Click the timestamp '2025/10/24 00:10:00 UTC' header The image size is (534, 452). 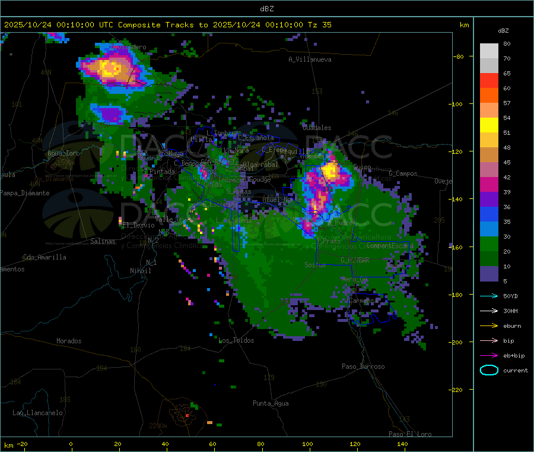[59, 25]
